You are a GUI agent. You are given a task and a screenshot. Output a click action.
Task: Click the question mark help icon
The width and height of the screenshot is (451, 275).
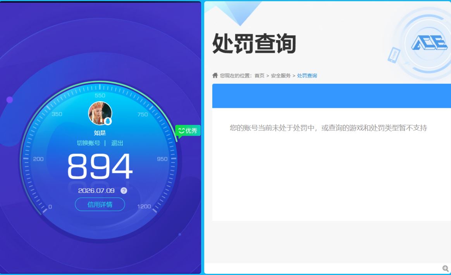124,190
